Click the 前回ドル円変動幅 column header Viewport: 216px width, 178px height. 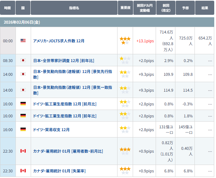point(145,8)
